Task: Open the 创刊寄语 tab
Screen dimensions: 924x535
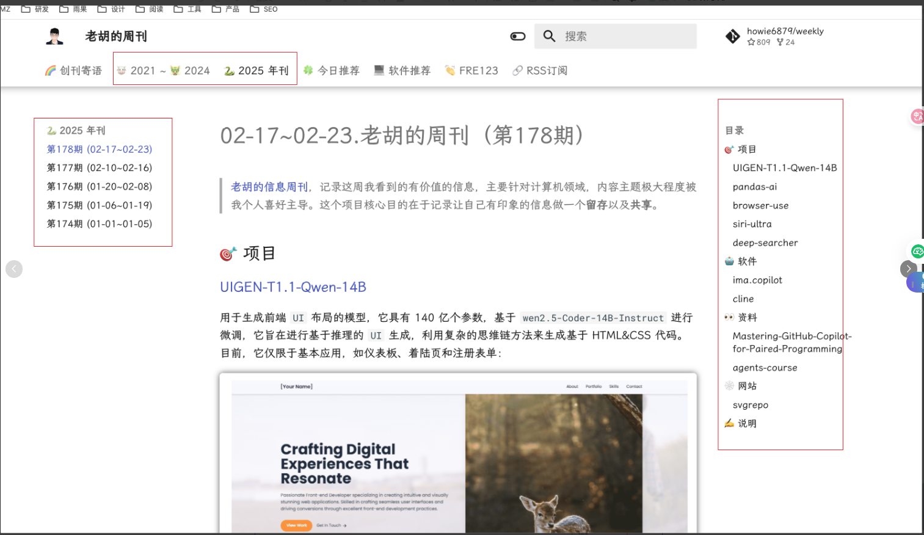Action: coord(73,71)
